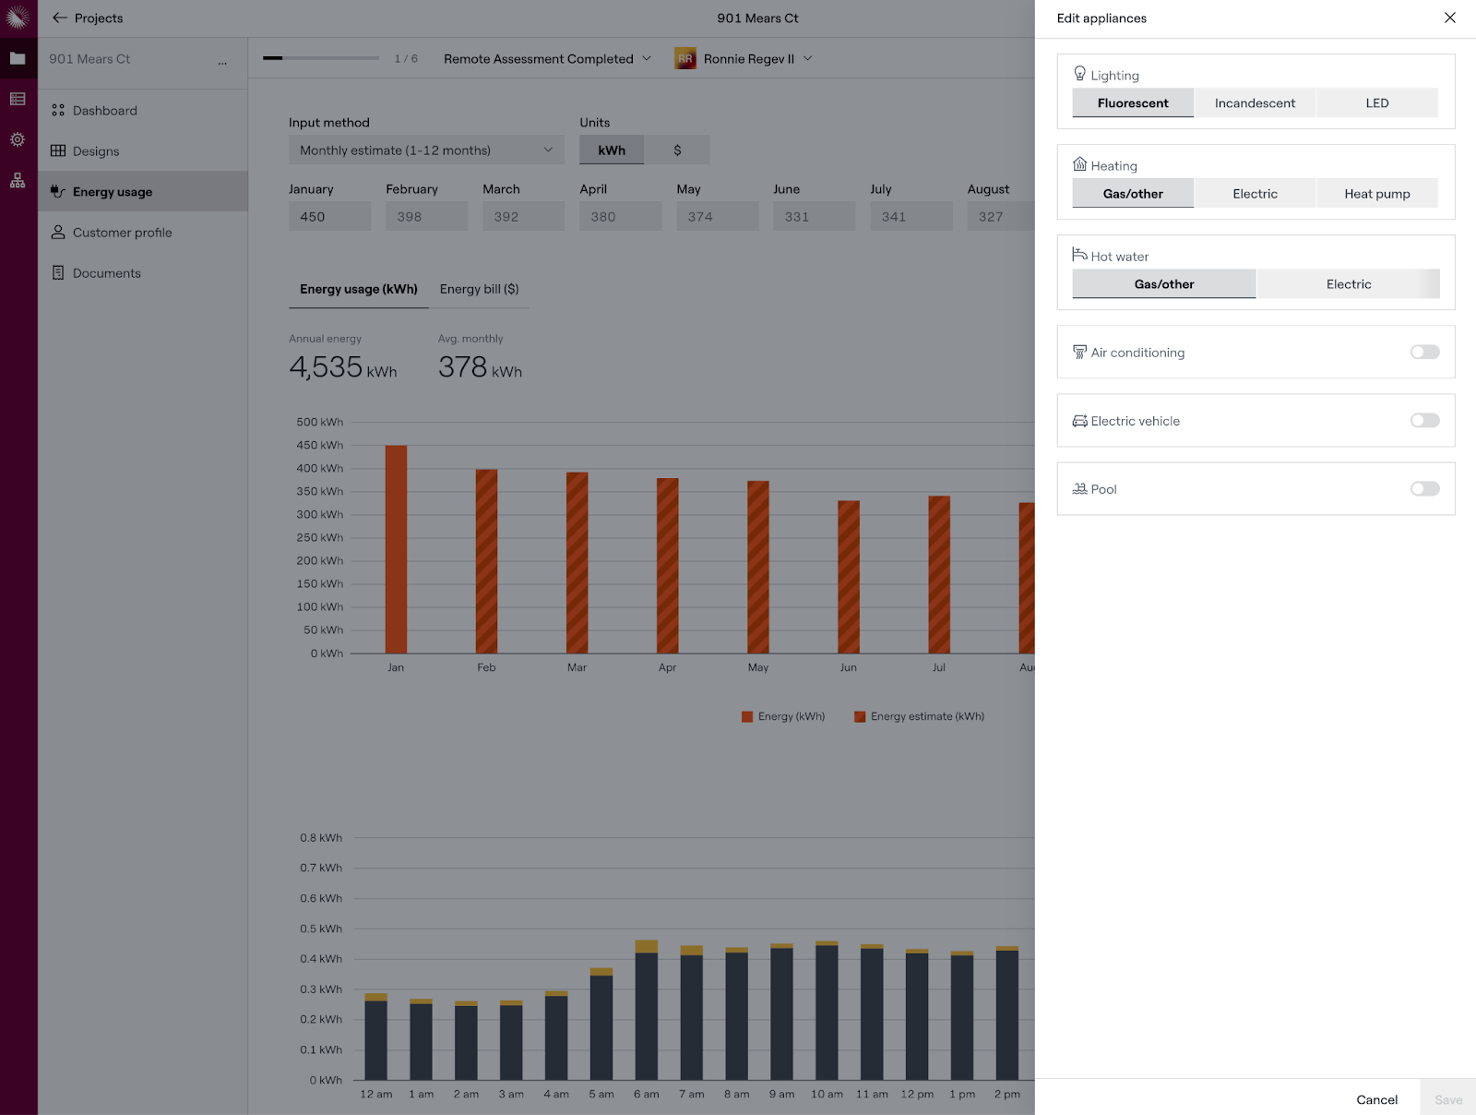Click the Ronnie Regev II avatar icon
The height and width of the screenshot is (1115, 1476).
tap(684, 59)
